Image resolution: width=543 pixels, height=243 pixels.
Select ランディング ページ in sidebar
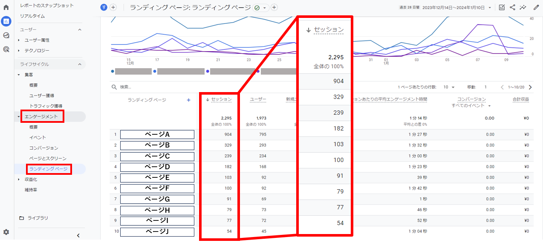(49, 169)
